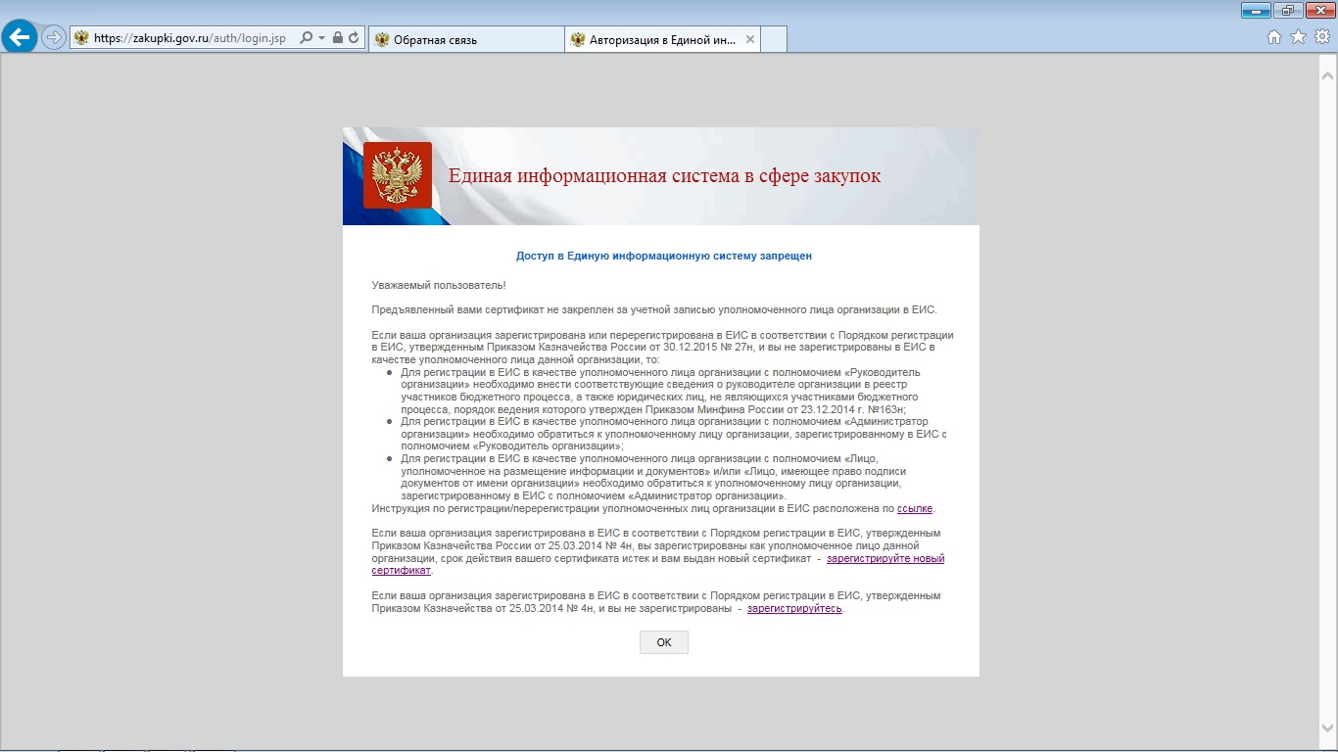Open the 'зарегистрируйтесь' registration link
Screen dimensions: 1338x752
[793, 608]
